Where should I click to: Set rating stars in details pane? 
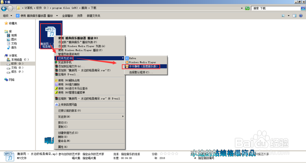(169, 154)
